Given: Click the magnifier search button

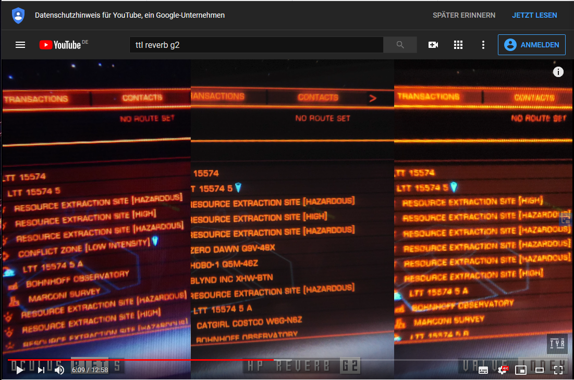Looking at the screenshot, I should [400, 45].
